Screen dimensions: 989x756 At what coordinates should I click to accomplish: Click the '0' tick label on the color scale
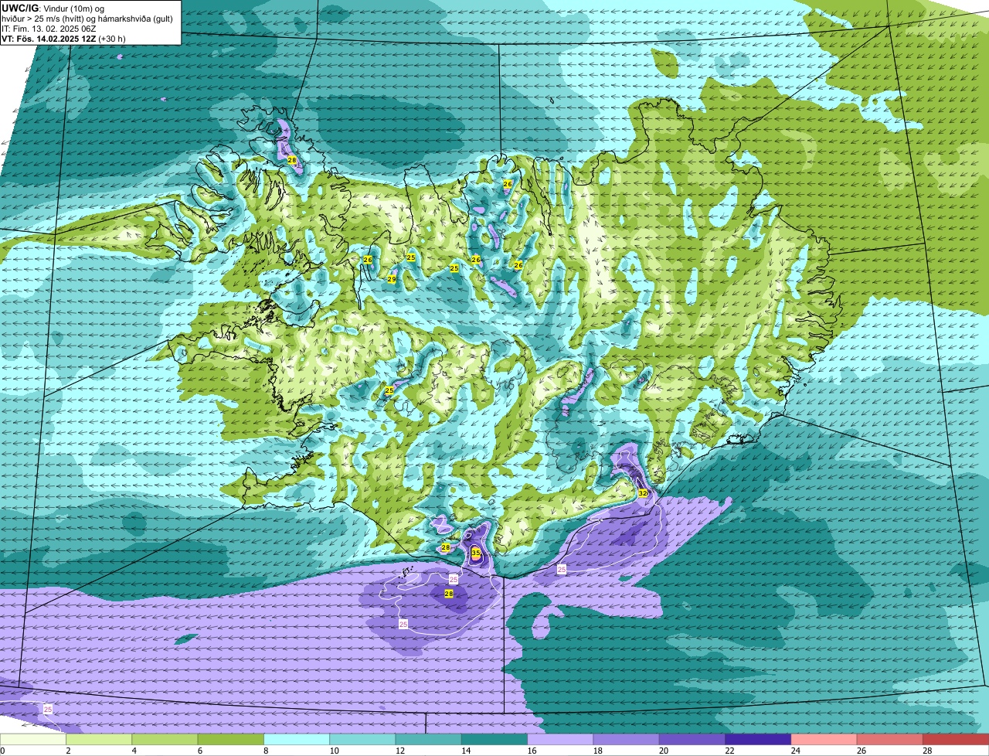2,751
